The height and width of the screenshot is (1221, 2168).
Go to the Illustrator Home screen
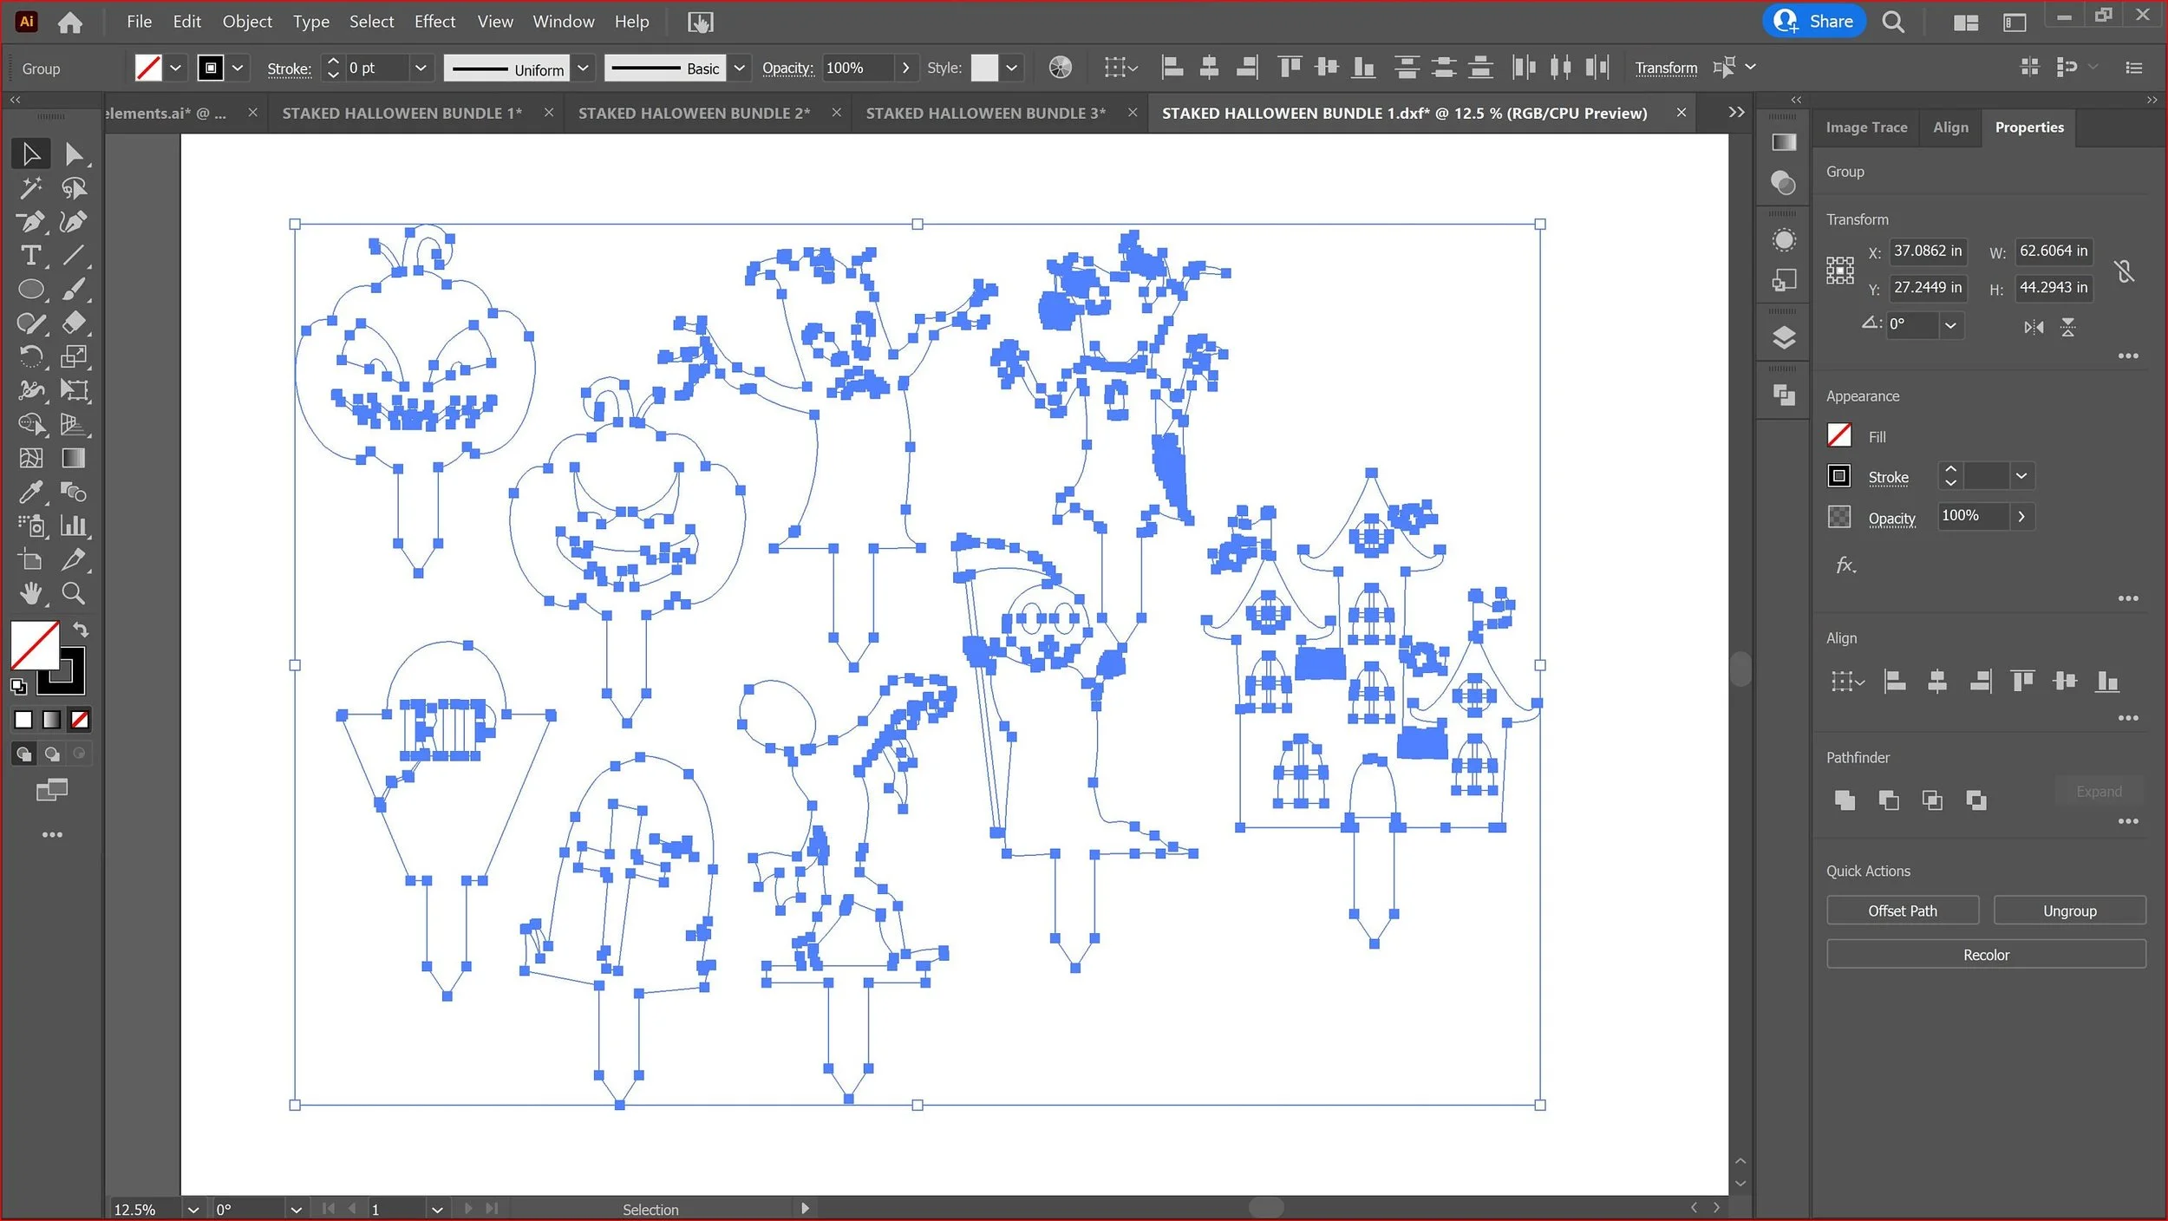(70, 23)
